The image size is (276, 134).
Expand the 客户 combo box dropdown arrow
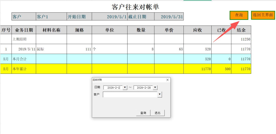[160, 95]
